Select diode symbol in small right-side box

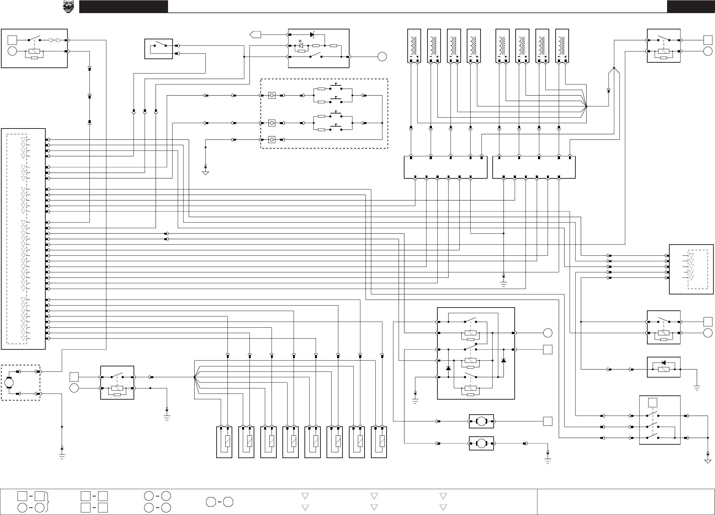tap(664, 363)
